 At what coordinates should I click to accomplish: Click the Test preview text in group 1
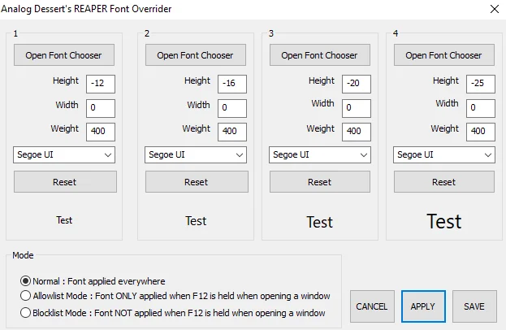click(64, 220)
